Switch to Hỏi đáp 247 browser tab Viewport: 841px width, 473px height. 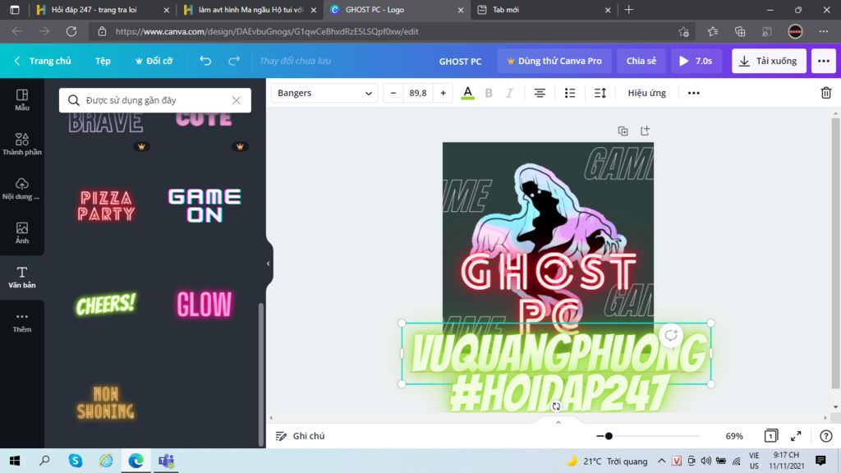click(x=103, y=10)
